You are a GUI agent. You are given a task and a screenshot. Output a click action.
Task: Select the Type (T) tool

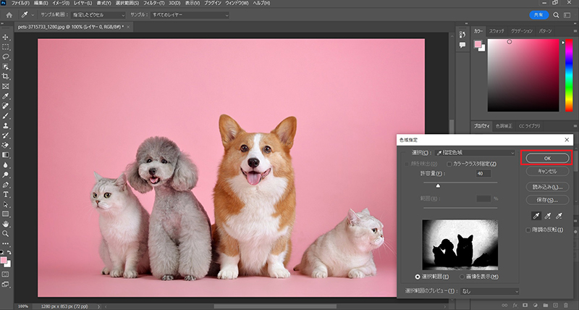[x=6, y=195]
